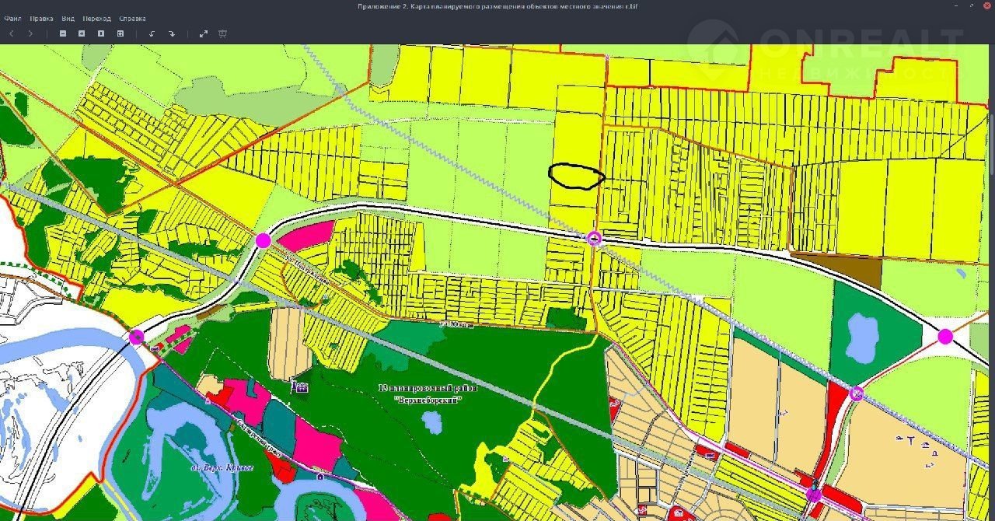Zoom out using the minus toolbar icon
Screen dimensions: 995x521
(63, 33)
